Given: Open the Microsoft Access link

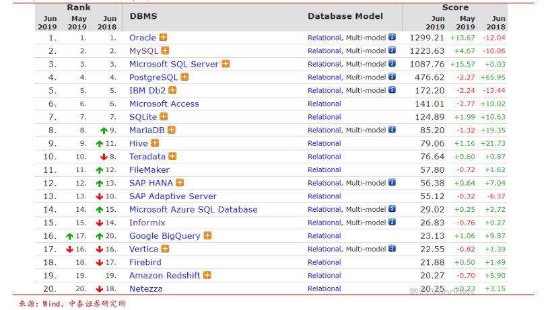Looking at the screenshot, I should tap(164, 104).
